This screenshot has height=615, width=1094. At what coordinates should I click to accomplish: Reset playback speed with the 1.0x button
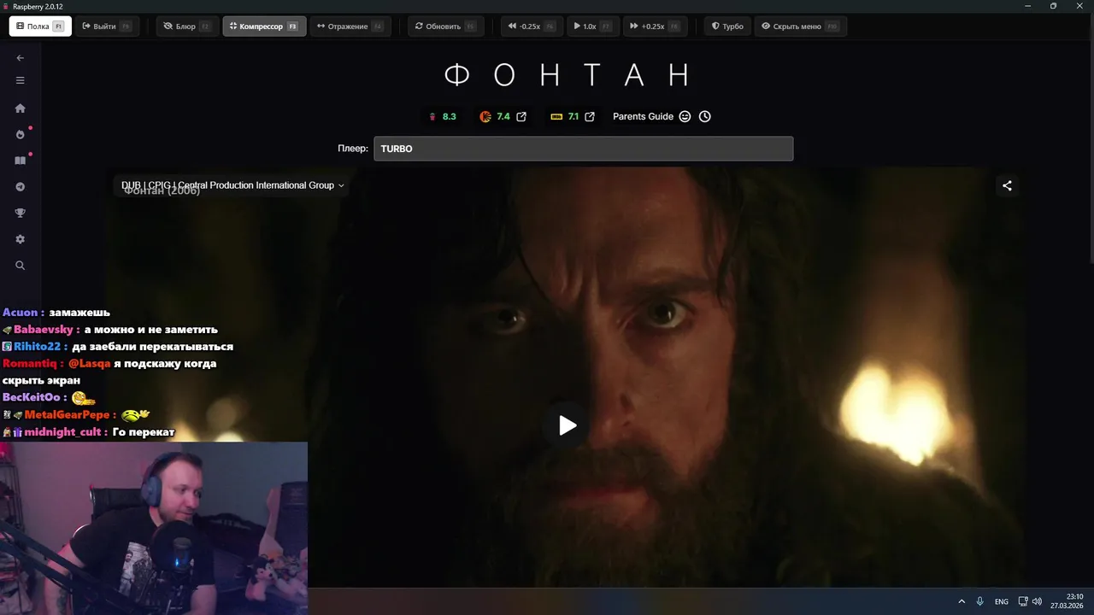[x=592, y=26]
